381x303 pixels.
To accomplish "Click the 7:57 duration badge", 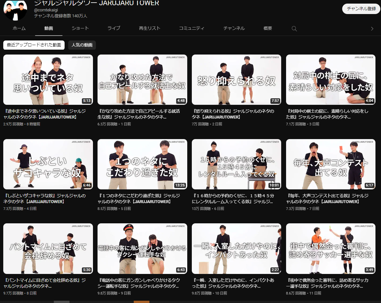I will pyautogui.click(x=275, y=101).
